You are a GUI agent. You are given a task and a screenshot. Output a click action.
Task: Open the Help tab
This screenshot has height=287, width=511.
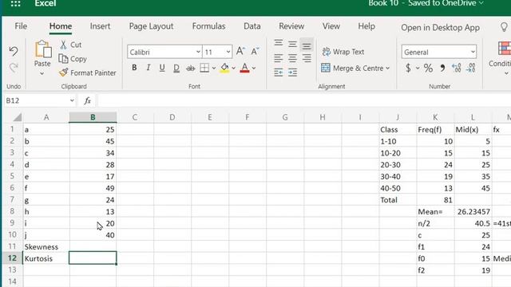click(366, 26)
